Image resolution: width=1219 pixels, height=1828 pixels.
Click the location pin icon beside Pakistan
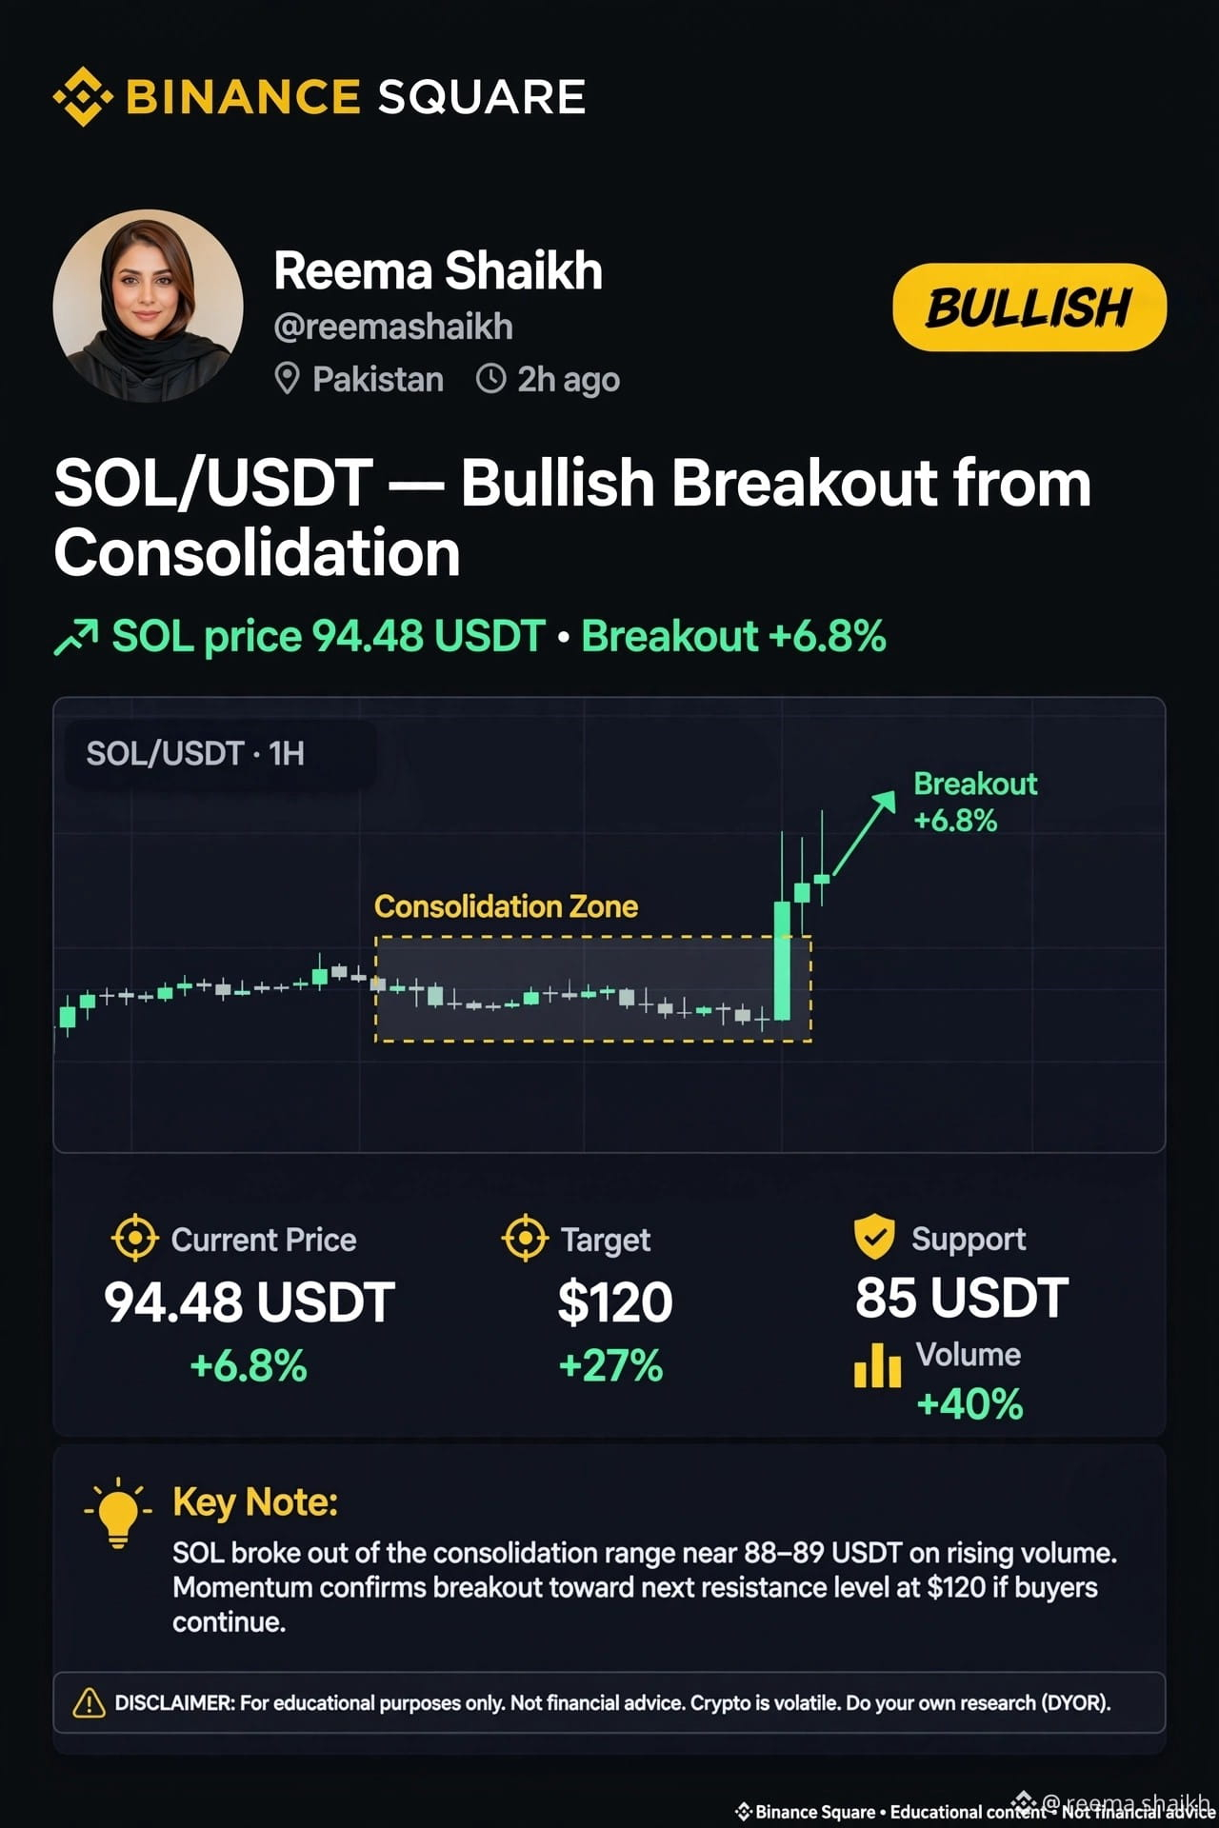(287, 379)
